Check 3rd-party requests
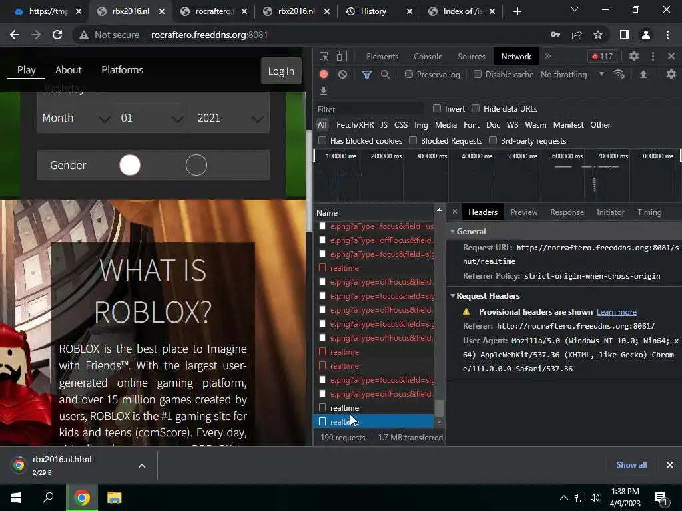This screenshot has width=682, height=511. tap(493, 140)
